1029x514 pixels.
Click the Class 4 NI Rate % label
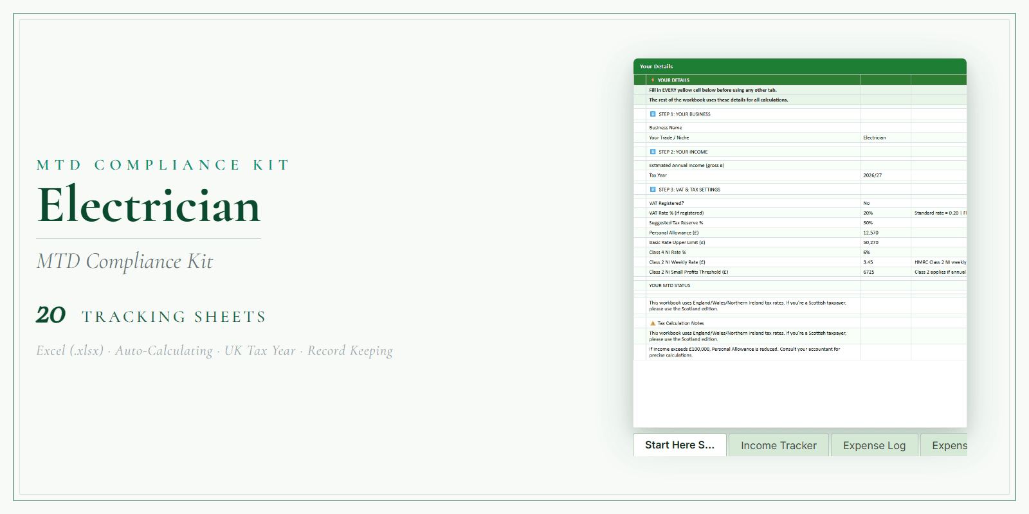668,252
